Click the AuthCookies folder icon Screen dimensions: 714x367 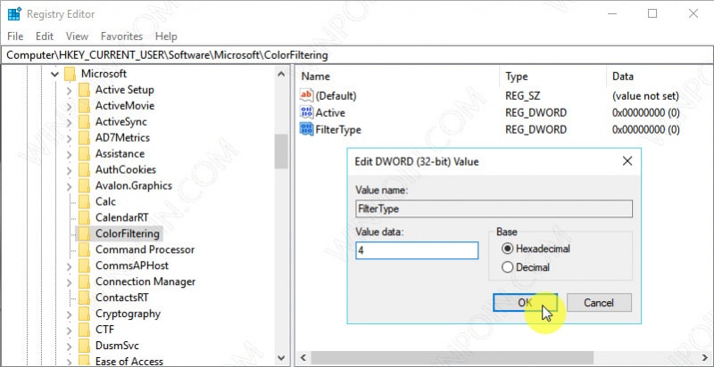(x=84, y=170)
